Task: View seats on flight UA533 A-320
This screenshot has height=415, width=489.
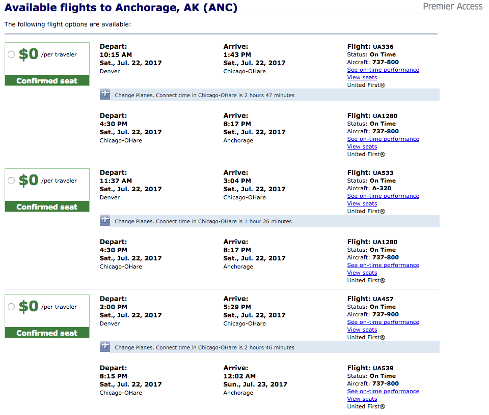Action: [x=362, y=203]
